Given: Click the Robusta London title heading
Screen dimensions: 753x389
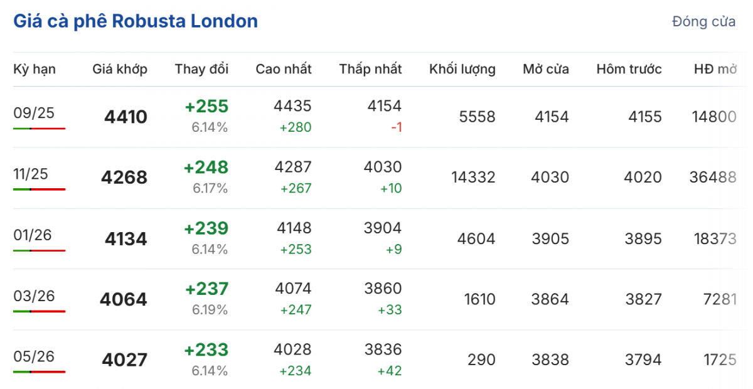Looking at the screenshot, I should pyautogui.click(x=136, y=21).
